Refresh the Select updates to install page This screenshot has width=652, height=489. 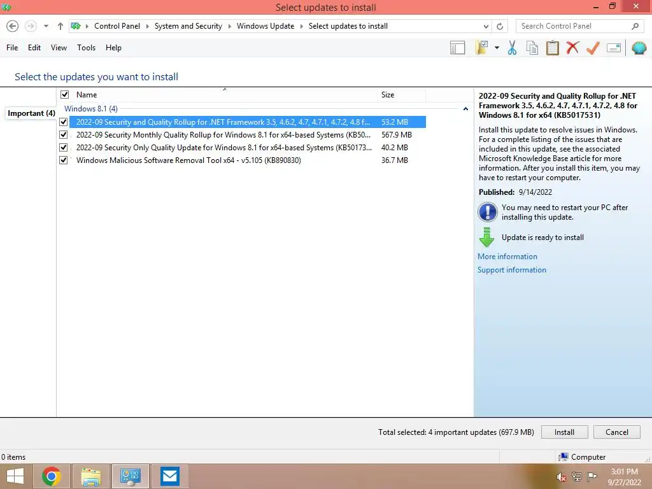tap(500, 26)
